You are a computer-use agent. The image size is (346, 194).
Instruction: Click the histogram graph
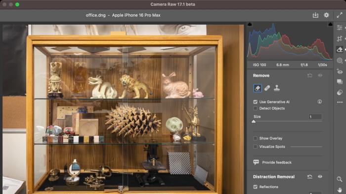pyautogui.click(x=290, y=41)
